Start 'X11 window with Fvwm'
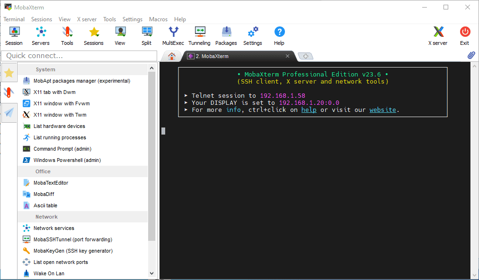Screen dimensions: 479x280 (82, 103)
